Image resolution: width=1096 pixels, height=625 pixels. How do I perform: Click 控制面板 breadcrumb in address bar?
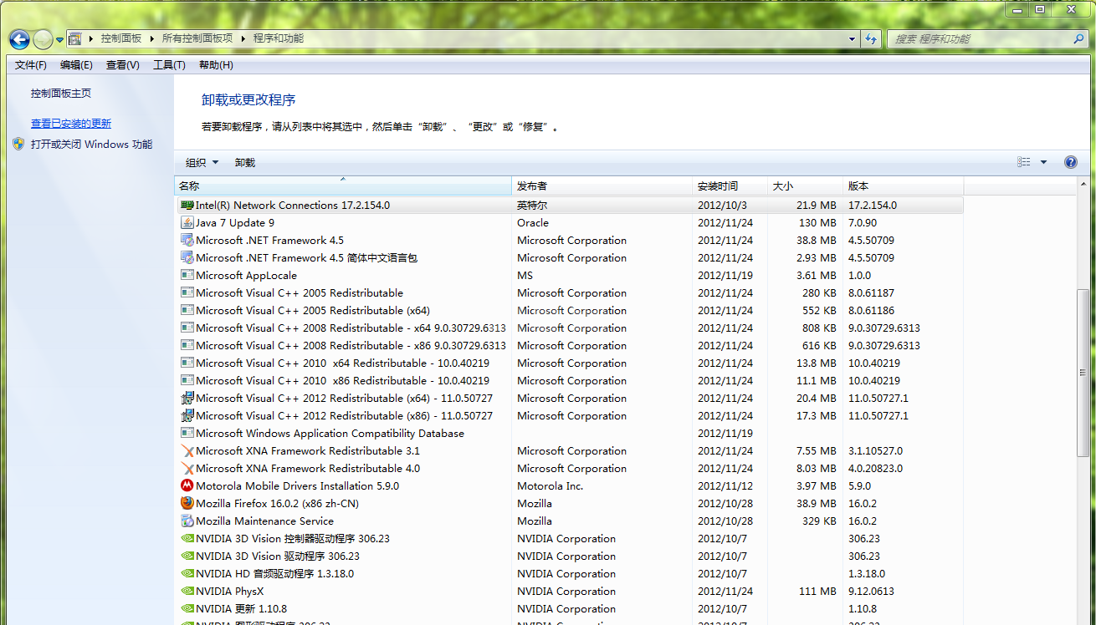tap(121, 38)
